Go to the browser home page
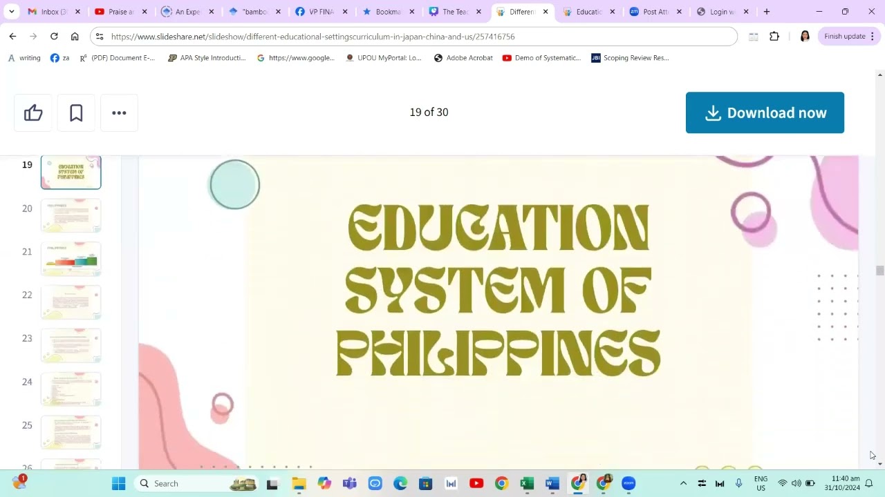This screenshot has height=497, width=885. 75,37
